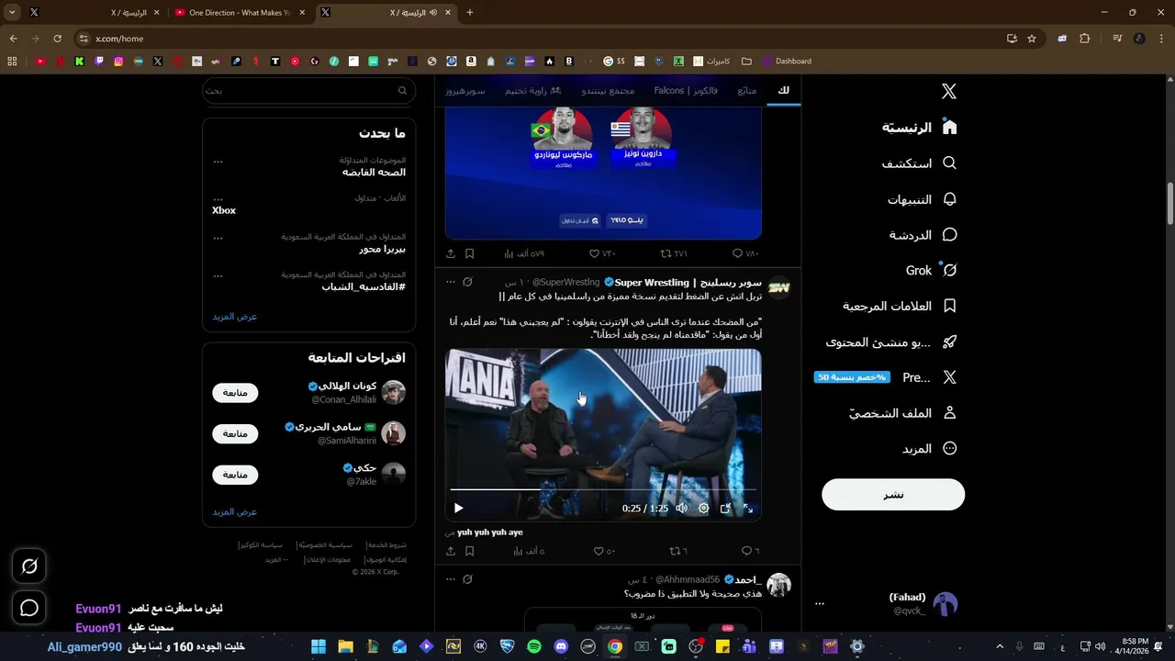This screenshot has width=1175, height=661.
Task: Open الملف الشخصي profile in sidebar
Action: click(x=902, y=413)
